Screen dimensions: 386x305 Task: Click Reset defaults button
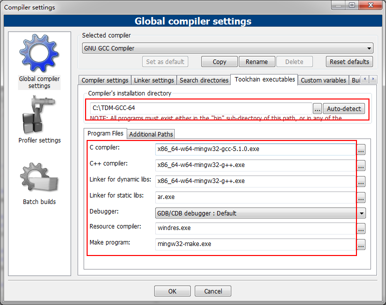pyautogui.click(x=349, y=61)
